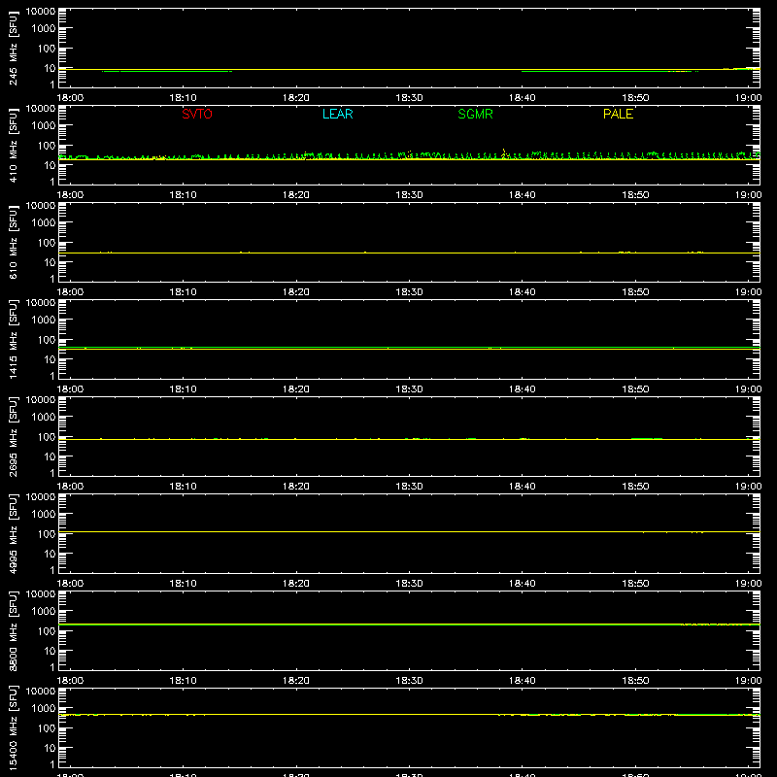Click the 10000 tick label on 245 MHz axis
The image size is (777, 777).
coord(41,12)
